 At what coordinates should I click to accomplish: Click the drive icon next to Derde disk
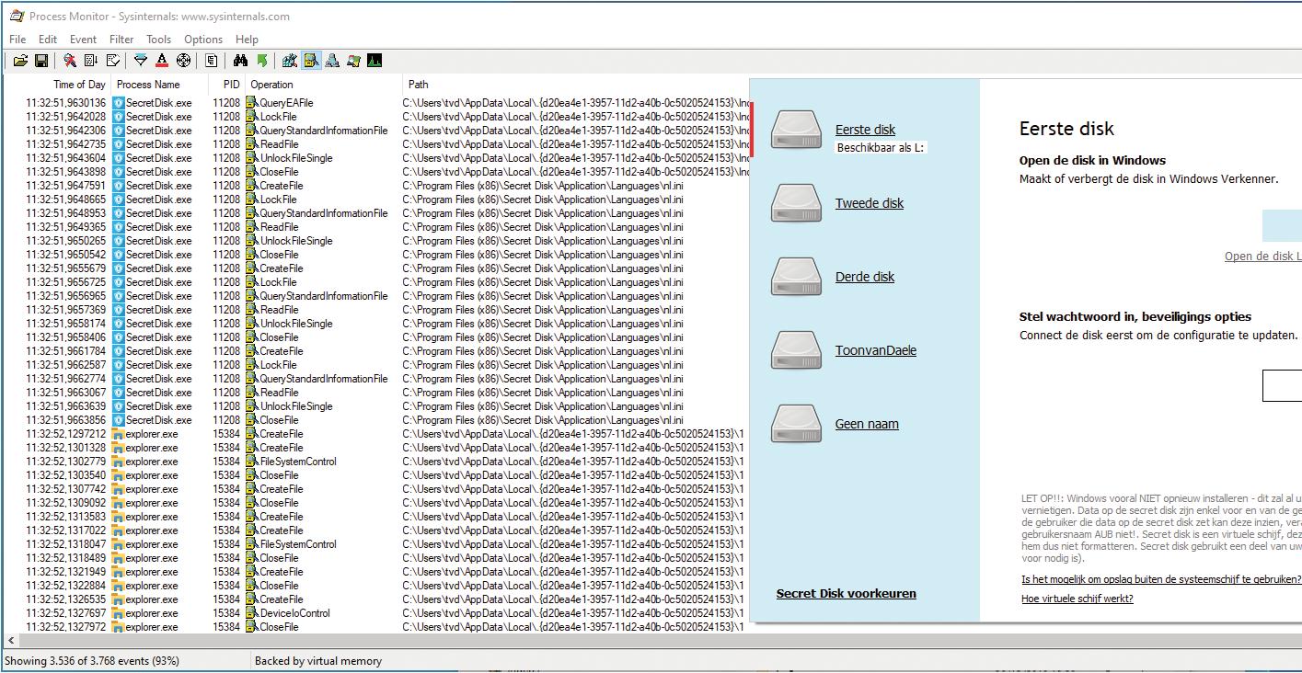pos(796,277)
